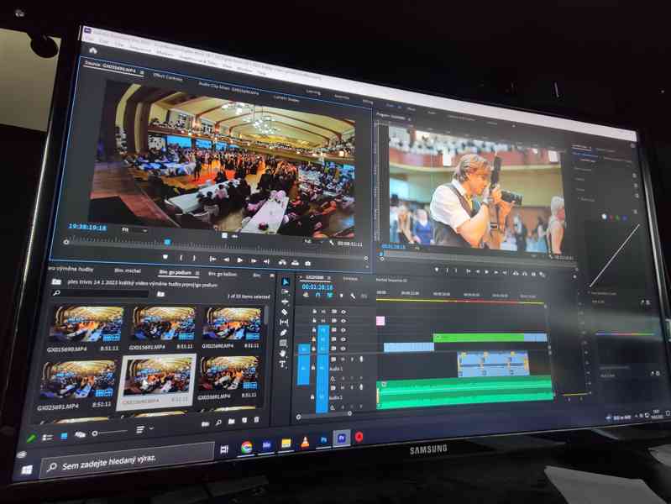Switch to Bin: michal tab
The image size is (671, 504).
click(x=128, y=270)
